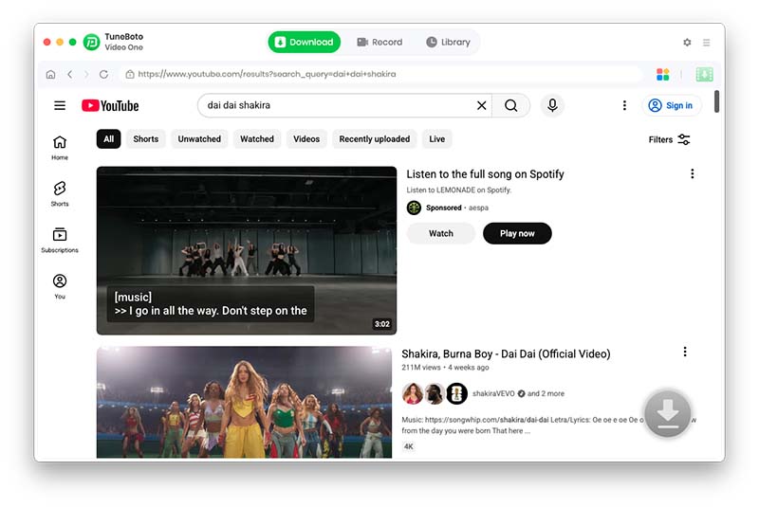Screen dimensions: 759x507
Task: Switch to the Record tab
Action: [x=379, y=42]
